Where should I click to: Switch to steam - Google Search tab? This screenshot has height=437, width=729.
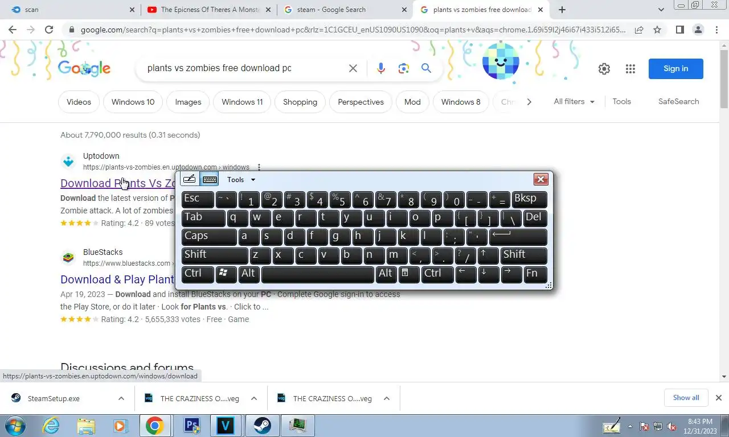pyautogui.click(x=345, y=10)
